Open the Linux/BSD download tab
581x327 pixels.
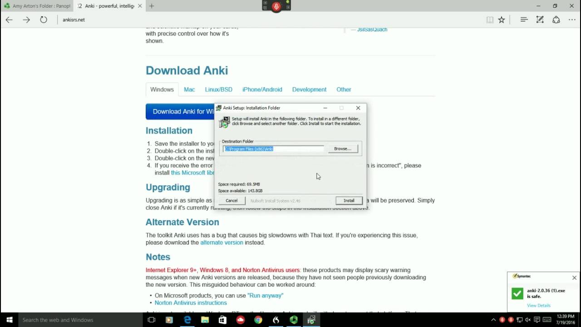[x=218, y=89]
